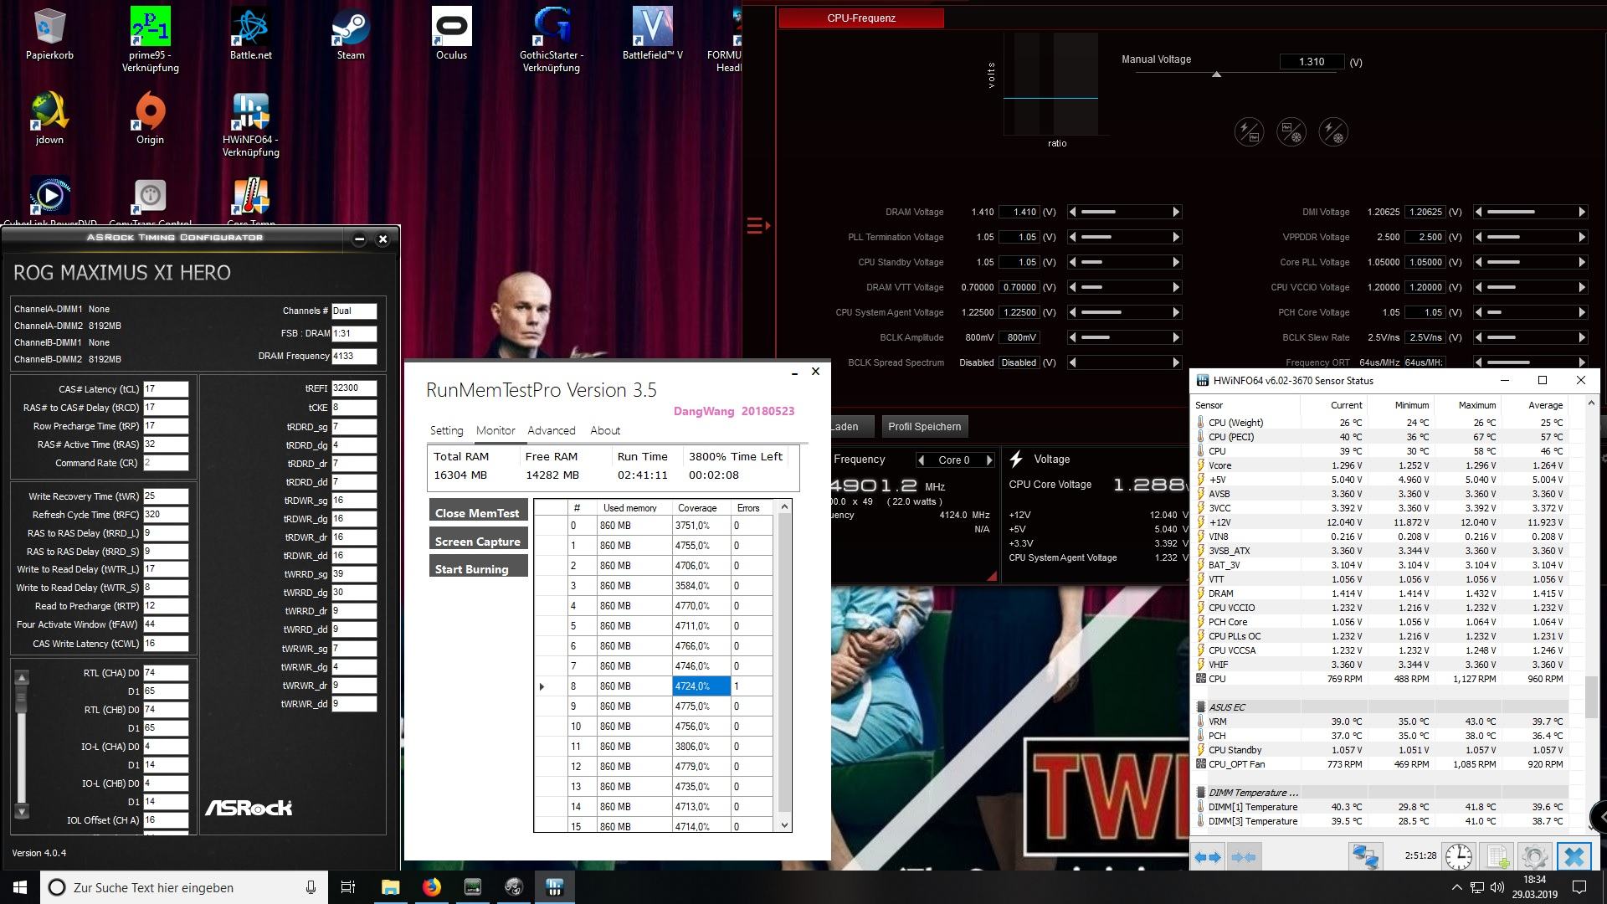The width and height of the screenshot is (1607, 904).
Task: Open Firefox from the taskbar
Action: pyautogui.click(x=432, y=887)
